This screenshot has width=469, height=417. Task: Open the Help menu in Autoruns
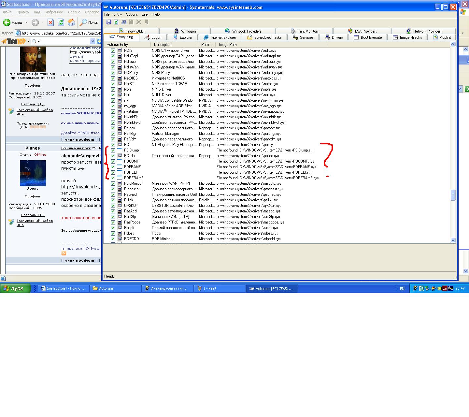[x=156, y=14]
